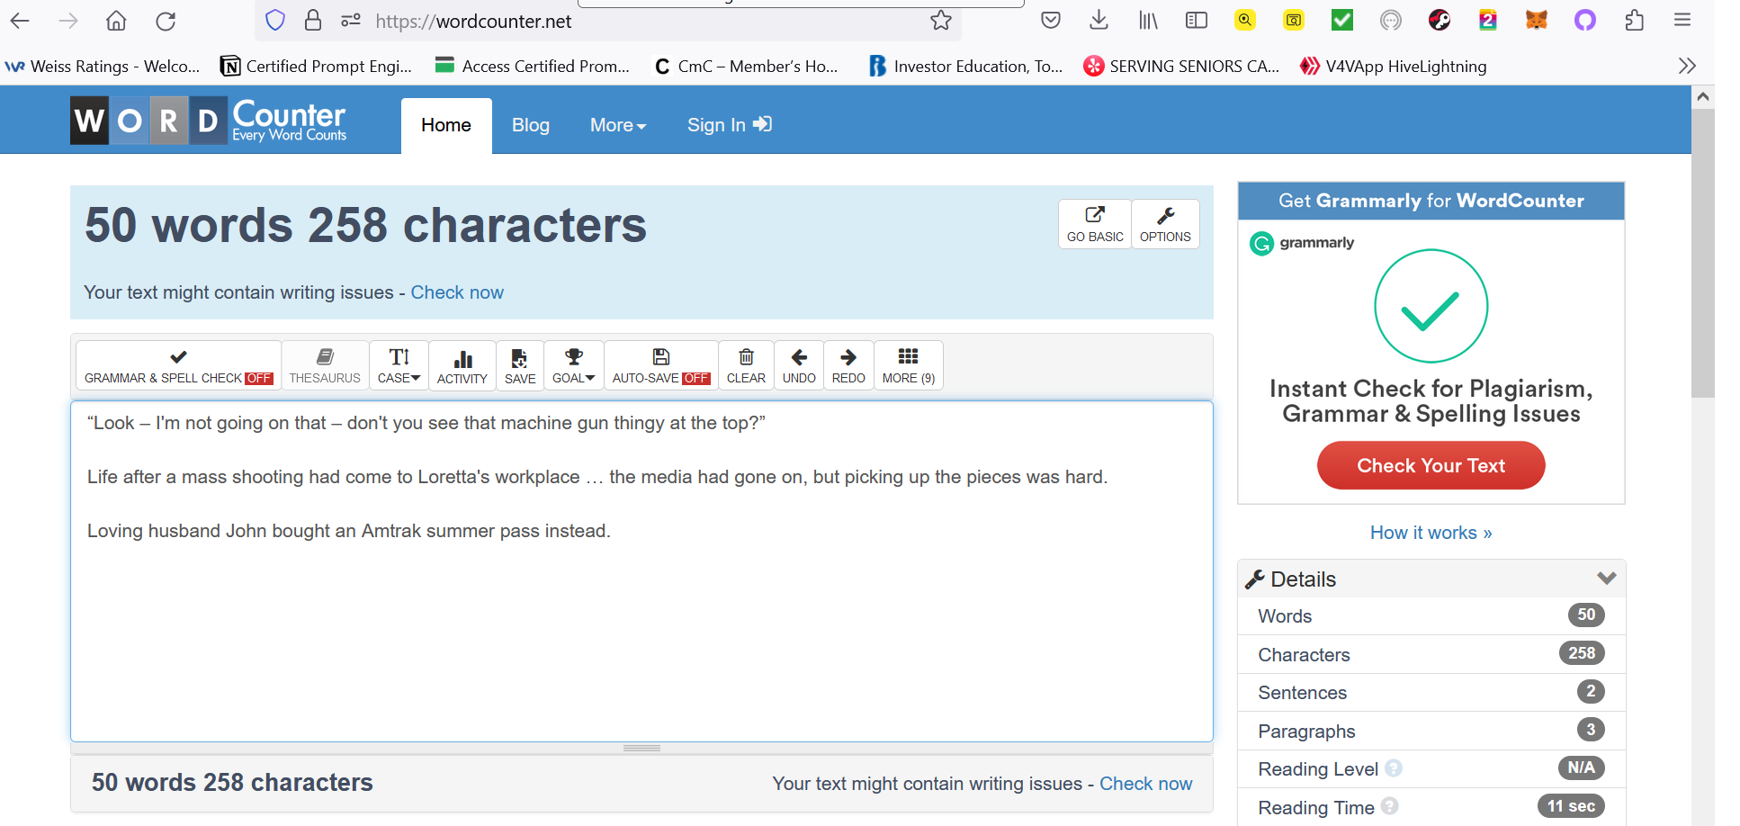Click the REDO arrow
This screenshot has height=826, width=1740.
(848, 365)
